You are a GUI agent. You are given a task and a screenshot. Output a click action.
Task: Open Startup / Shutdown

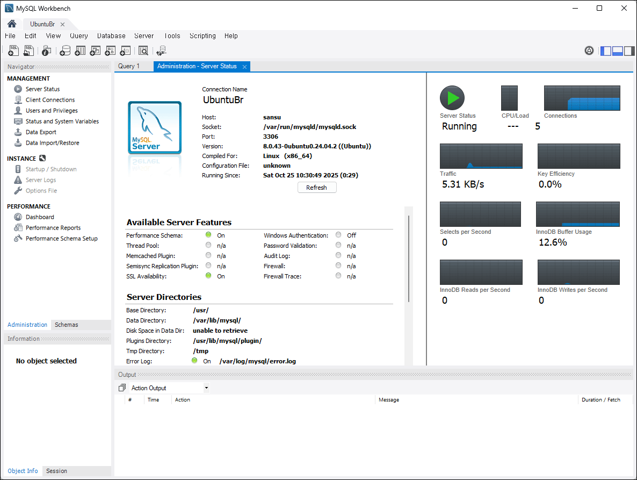[51, 169]
